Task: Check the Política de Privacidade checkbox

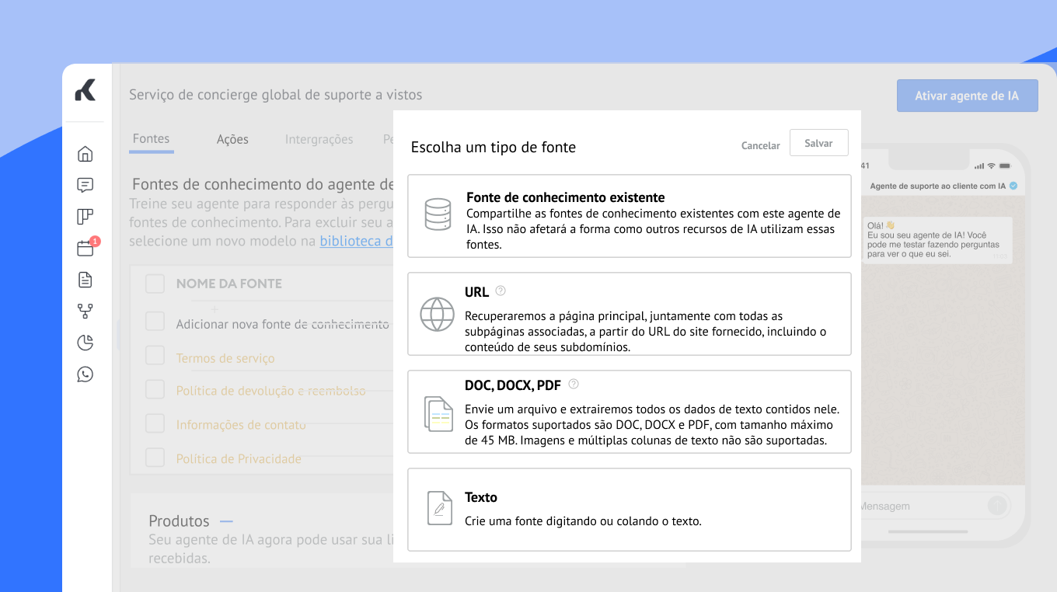Action: click(155, 458)
